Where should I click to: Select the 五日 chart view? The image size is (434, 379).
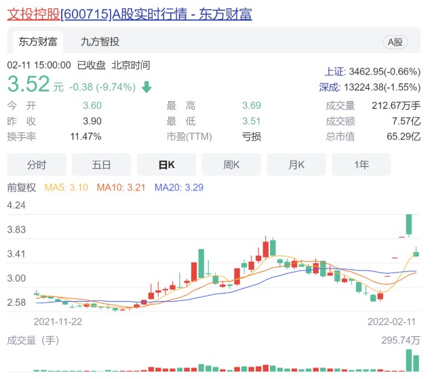click(101, 165)
